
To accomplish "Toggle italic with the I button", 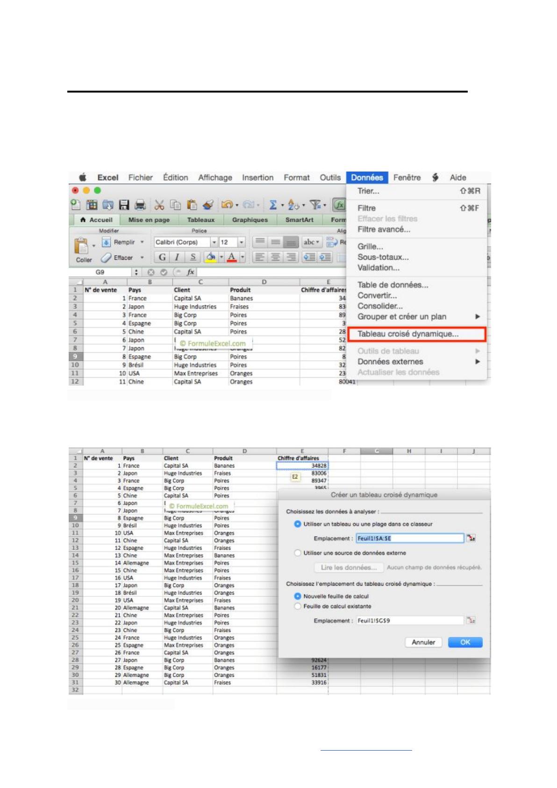I will click(177, 257).
